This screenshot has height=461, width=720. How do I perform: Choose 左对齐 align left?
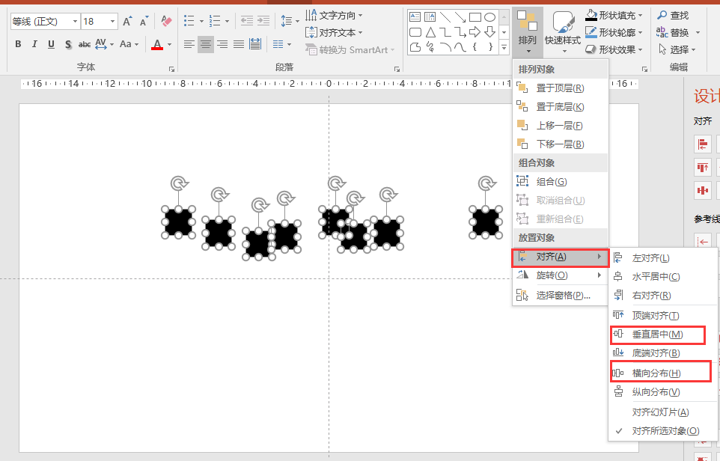(662, 258)
